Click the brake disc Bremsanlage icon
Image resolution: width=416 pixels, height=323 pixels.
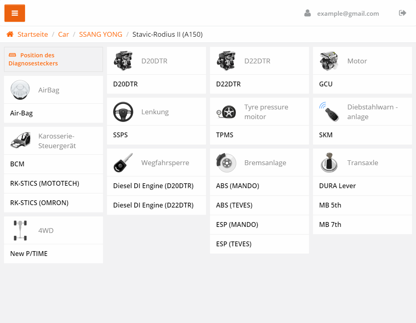click(226, 163)
